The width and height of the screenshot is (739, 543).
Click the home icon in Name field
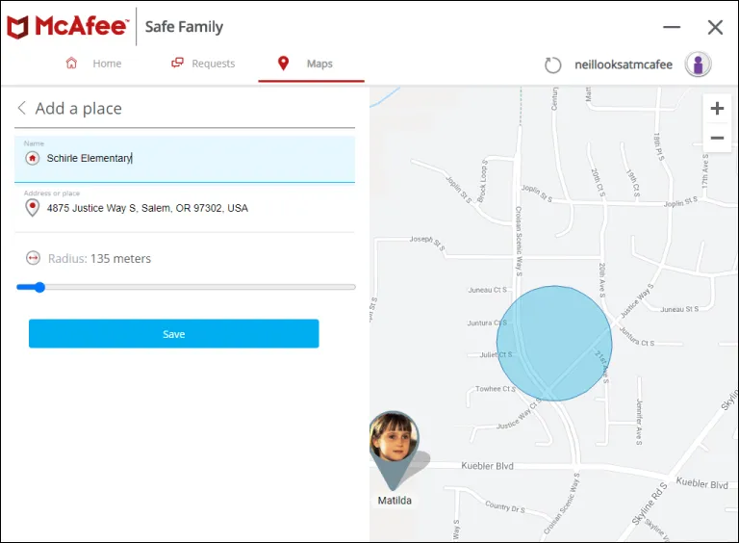click(33, 158)
